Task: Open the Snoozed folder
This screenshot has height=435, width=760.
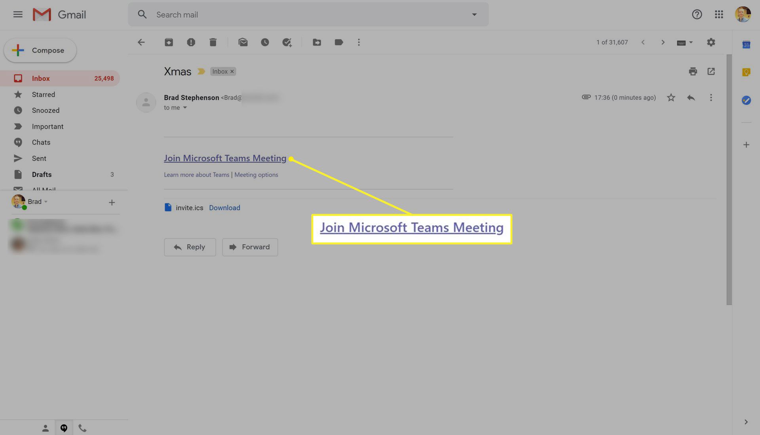Action: 60,110
